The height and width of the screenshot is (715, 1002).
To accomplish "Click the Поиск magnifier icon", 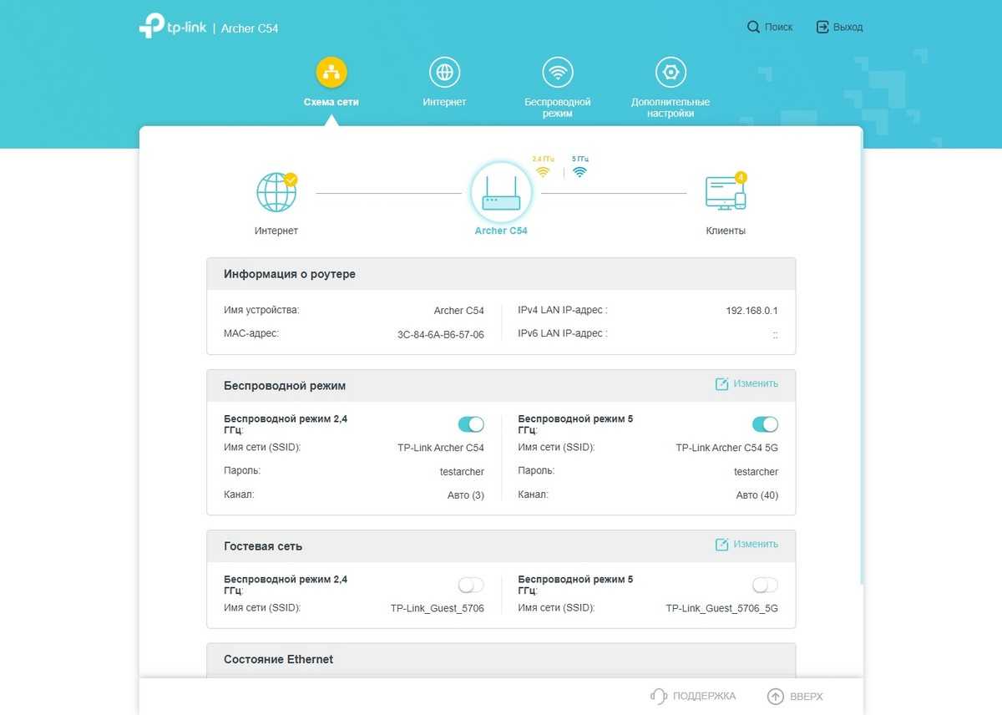I will pyautogui.click(x=753, y=28).
